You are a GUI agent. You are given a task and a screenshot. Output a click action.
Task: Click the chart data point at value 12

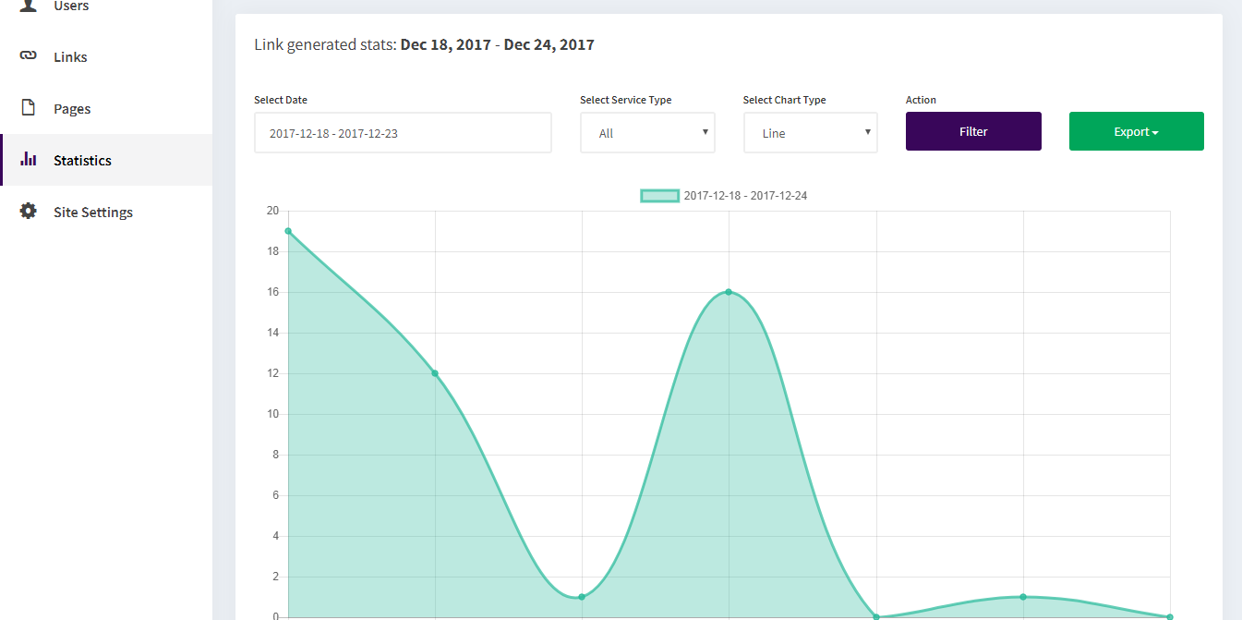(435, 373)
